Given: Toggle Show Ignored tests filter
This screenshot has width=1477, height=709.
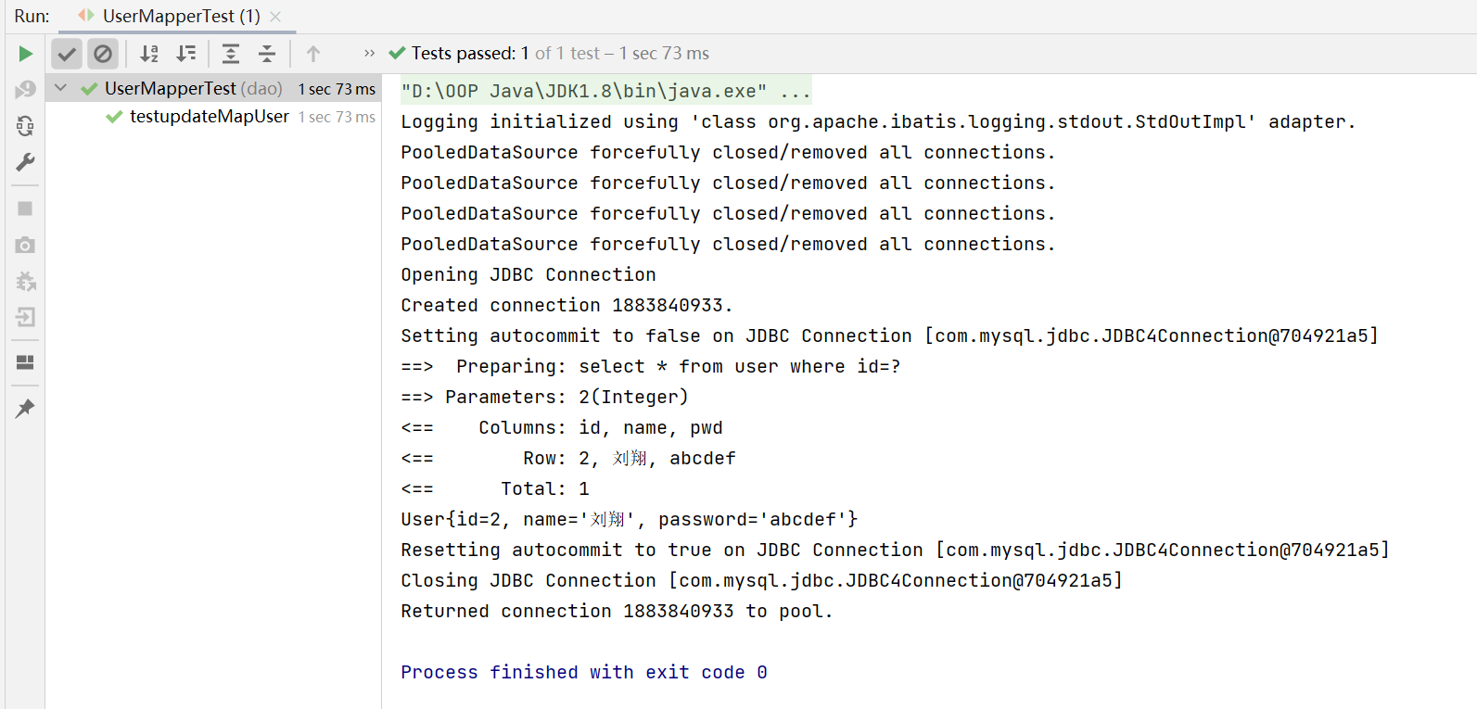Looking at the screenshot, I should (x=103, y=54).
